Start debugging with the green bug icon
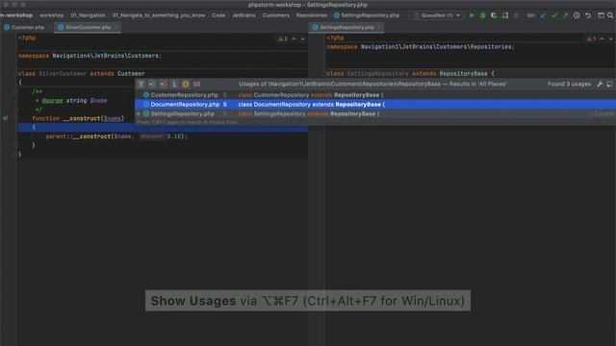 click(x=483, y=15)
